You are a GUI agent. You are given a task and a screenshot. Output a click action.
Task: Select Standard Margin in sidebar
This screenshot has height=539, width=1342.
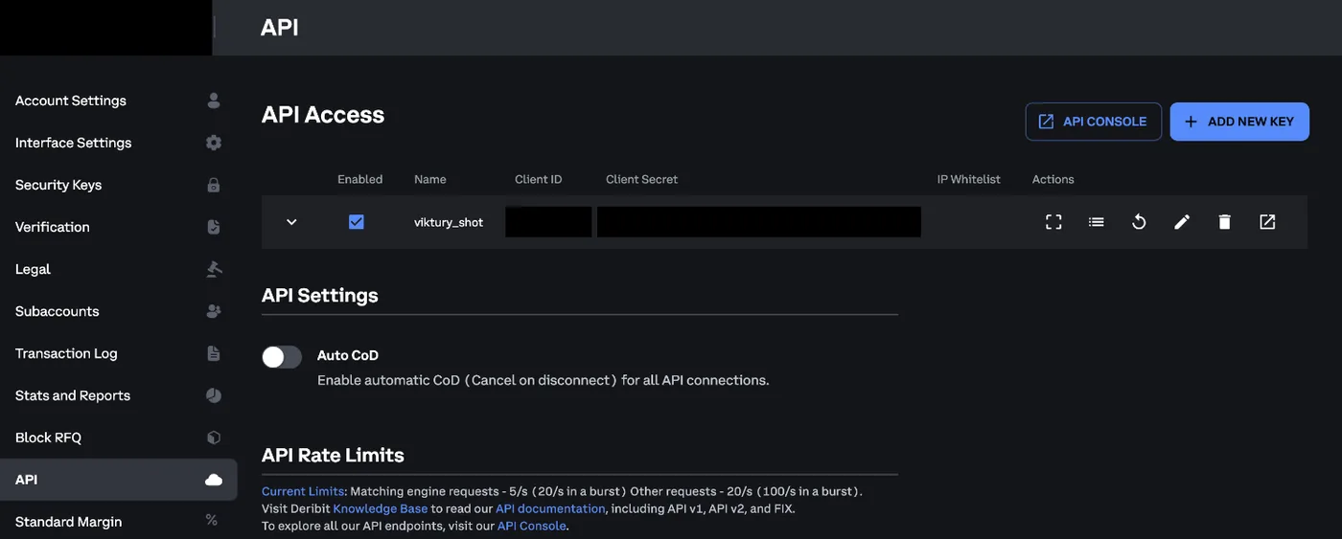coord(69,522)
